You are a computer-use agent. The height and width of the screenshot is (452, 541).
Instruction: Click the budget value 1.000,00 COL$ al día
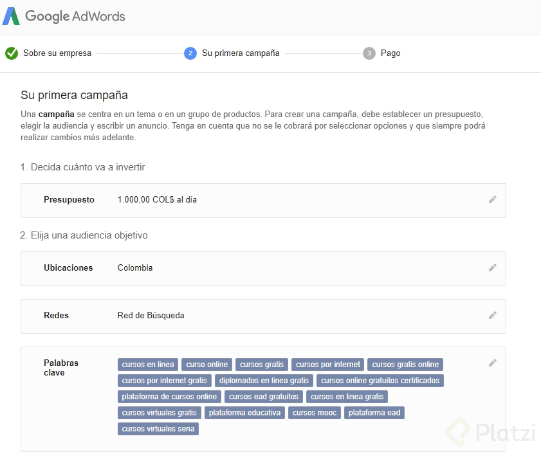(157, 200)
